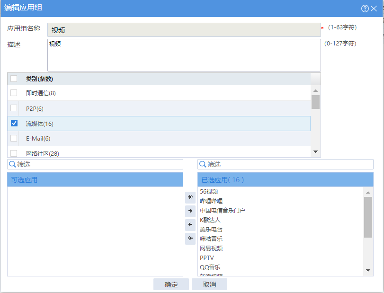This screenshot has width=384, height=293.
Task: Select QQ音乐 in selected apps
Action: pos(210,267)
